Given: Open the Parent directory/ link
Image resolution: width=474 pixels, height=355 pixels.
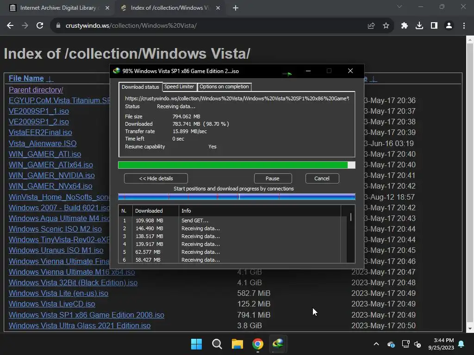Looking at the screenshot, I should click(x=36, y=90).
